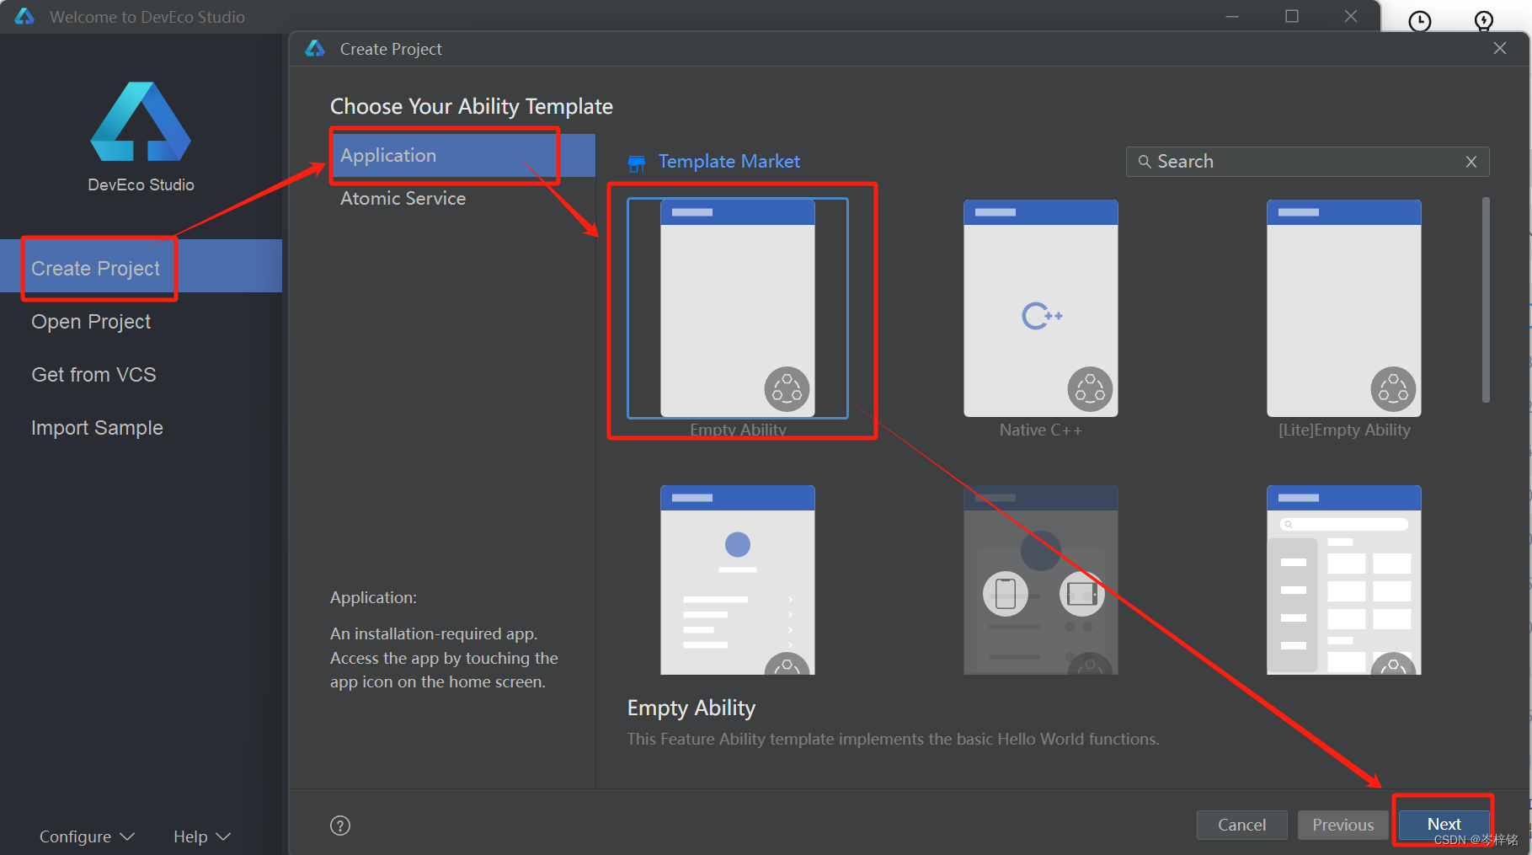Open the Template Market link
The height and width of the screenshot is (855, 1532).
pos(729,161)
